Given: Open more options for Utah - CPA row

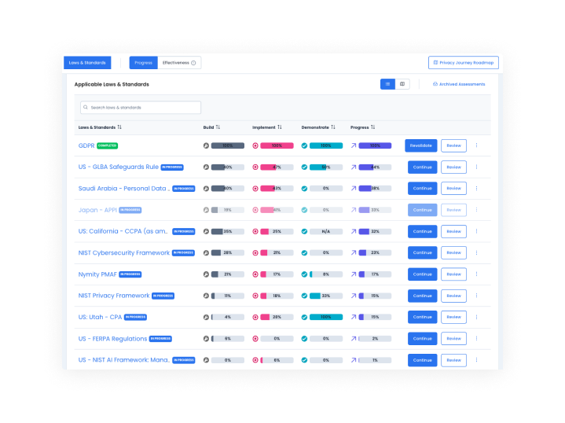Looking at the screenshot, I should [476, 317].
